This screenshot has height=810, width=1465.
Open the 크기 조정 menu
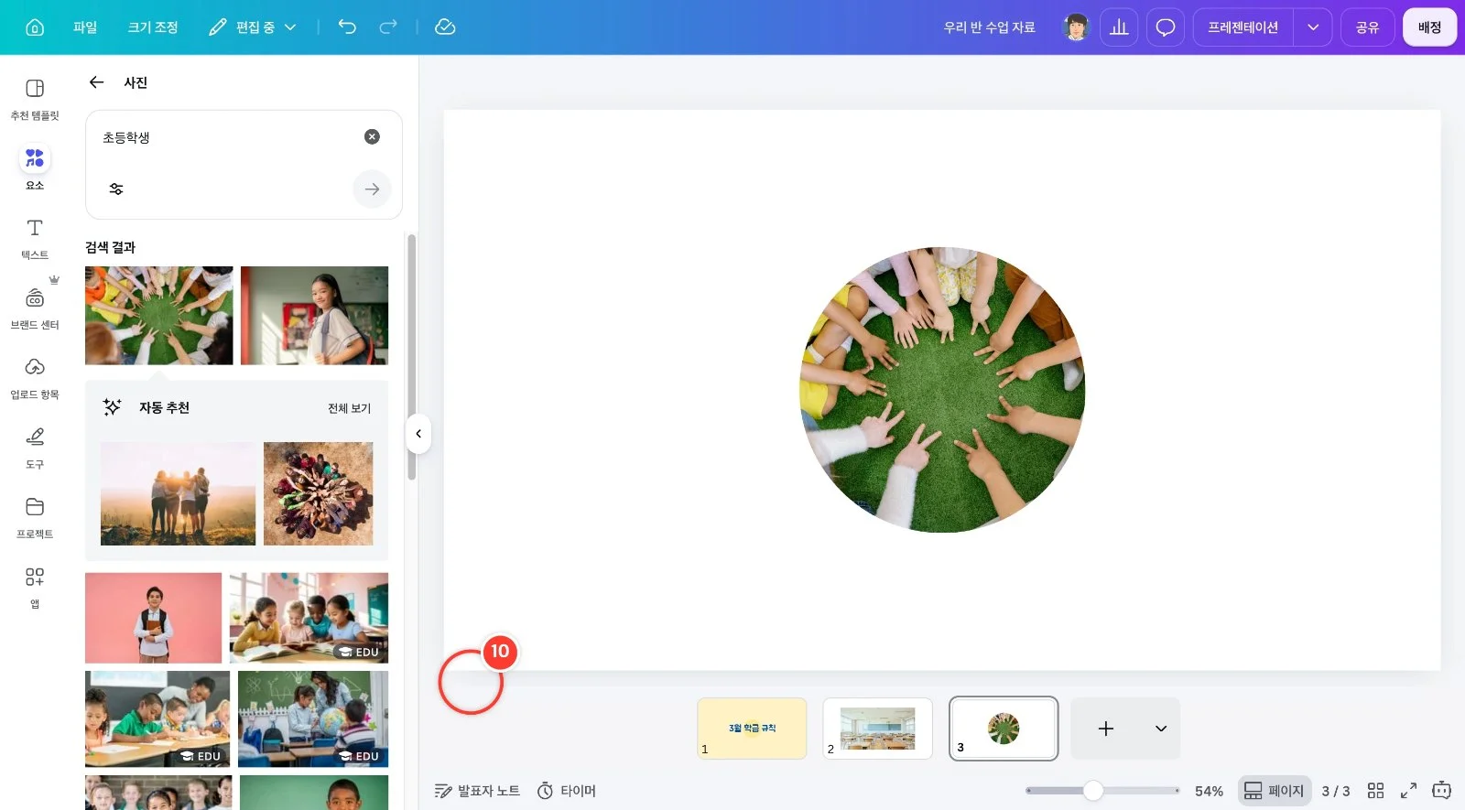tap(153, 27)
